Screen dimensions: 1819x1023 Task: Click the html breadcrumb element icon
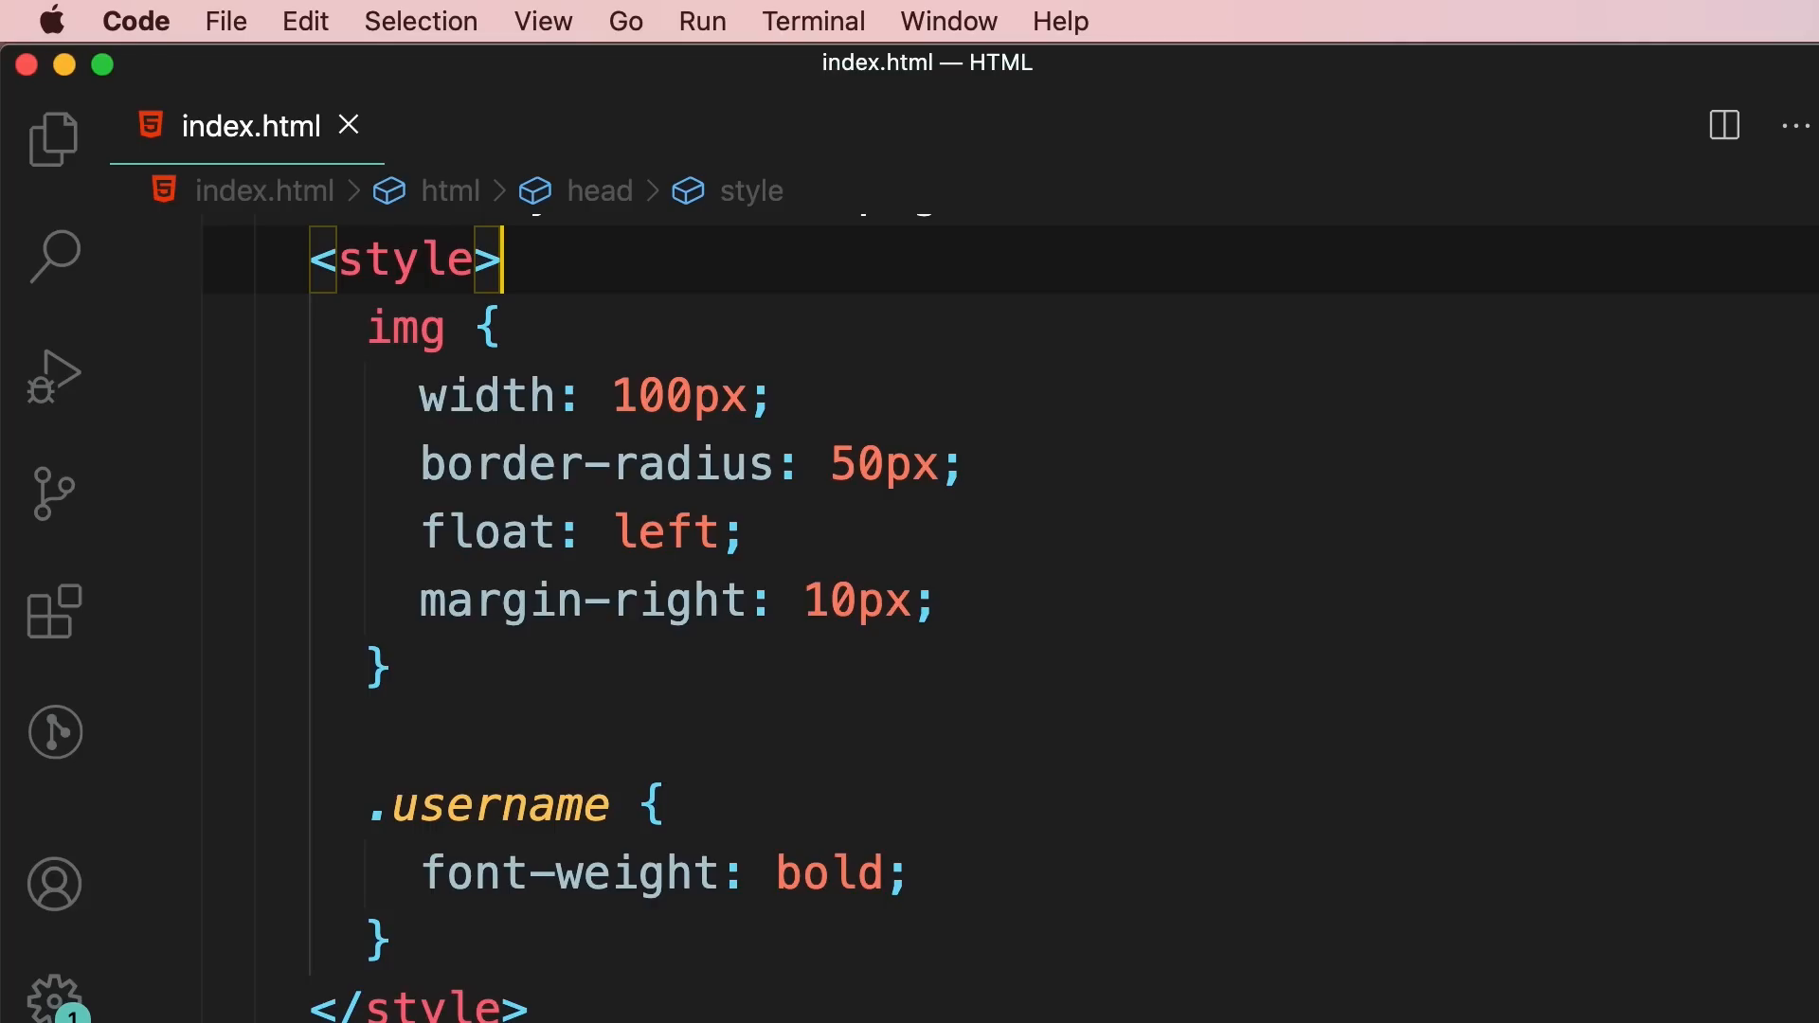pyautogui.click(x=389, y=190)
